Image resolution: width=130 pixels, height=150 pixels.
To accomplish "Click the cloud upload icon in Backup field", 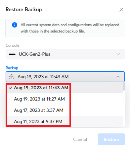I will (12, 77).
